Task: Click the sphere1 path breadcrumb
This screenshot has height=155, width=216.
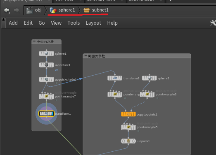Action: 62,10
